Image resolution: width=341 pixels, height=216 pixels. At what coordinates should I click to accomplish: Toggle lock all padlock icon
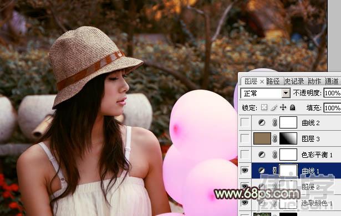tap(293, 107)
